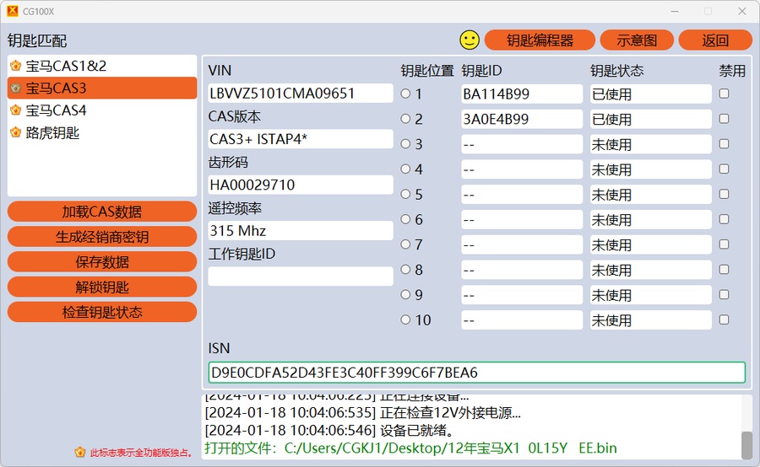
Task: Click 生成经销商密钥 button
Action: pyautogui.click(x=102, y=237)
